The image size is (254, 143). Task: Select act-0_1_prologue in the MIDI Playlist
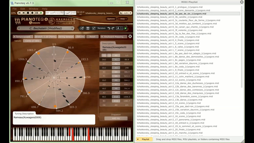tap(170, 7)
